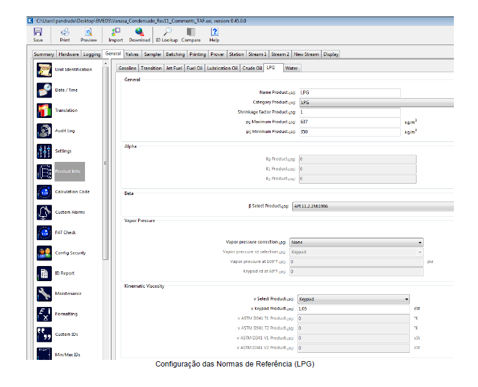478x387 pixels.
Task: Select the FAT Check sidebar icon
Action: (x=44, y=233)
